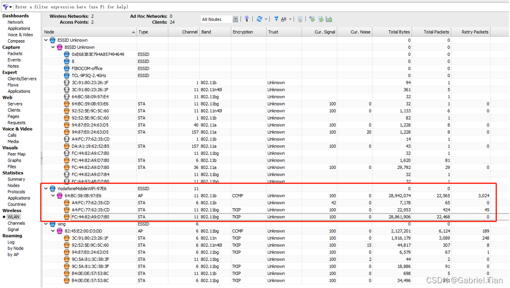Click the AP icon beside 82:45:E2:00:D3:DD
This screenshot has height=288, width=510.
60,231
